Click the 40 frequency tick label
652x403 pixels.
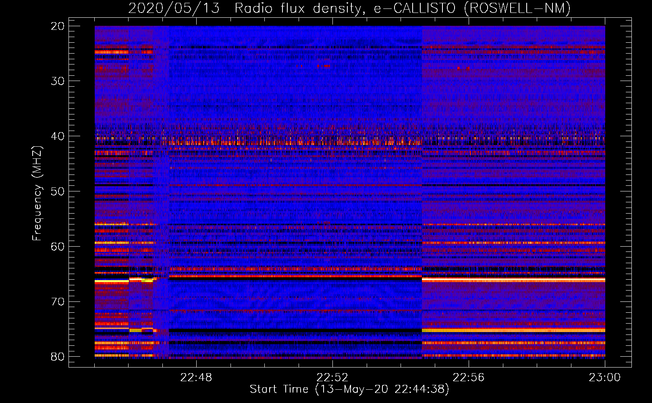58,136
